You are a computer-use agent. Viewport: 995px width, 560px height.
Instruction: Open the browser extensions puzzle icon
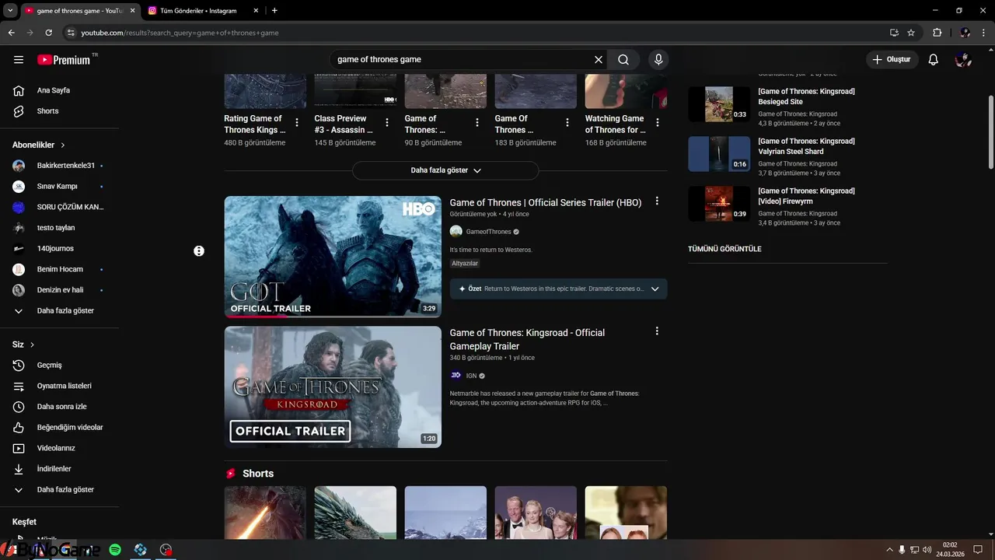[937, 33]
